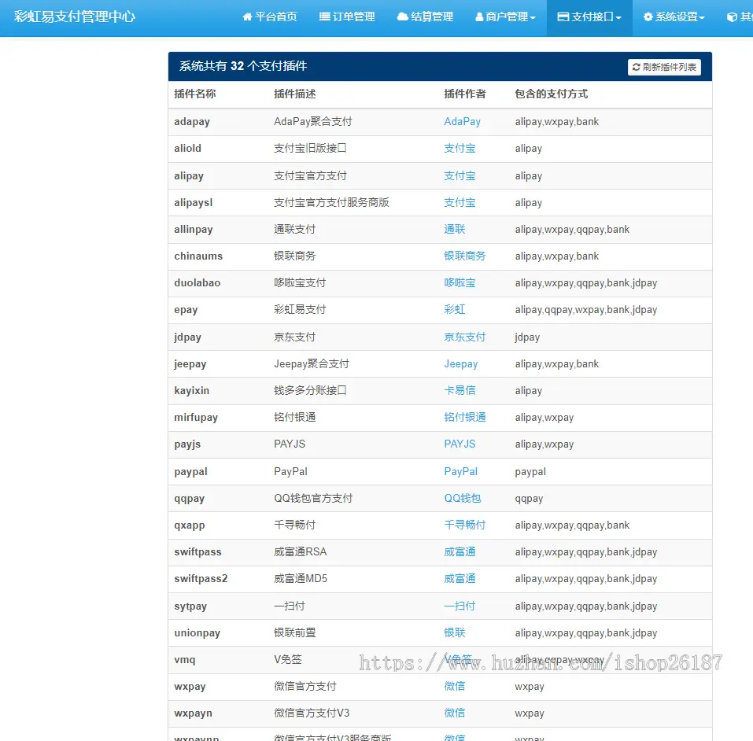Open 订单管理 in the navigation bar

point(347,17)
